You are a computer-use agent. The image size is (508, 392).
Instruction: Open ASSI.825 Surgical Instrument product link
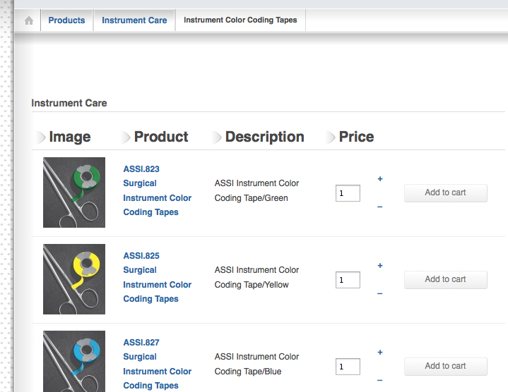pos(157,277)
